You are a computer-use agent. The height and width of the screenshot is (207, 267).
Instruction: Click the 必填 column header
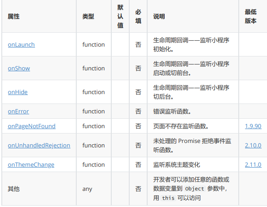pos(138,17)
